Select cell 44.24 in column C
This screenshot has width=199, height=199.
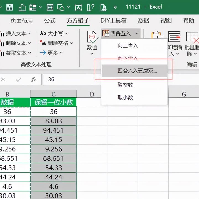coord(54,177)
